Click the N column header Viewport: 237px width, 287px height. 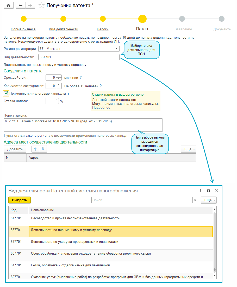15,157
